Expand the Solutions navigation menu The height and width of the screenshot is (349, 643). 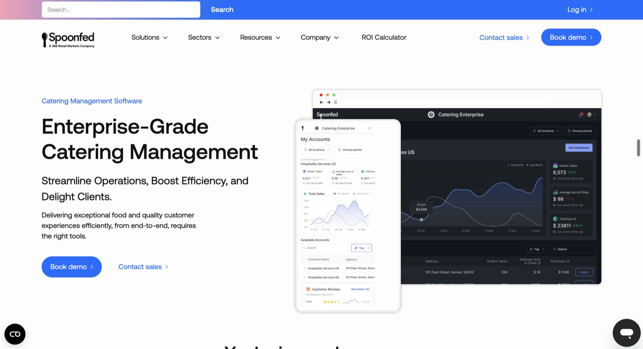coord(149,37)
